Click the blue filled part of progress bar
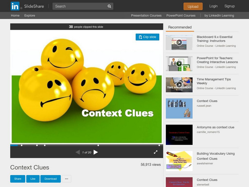The height and width of the screenshot is (187, 249). [14, 145]
